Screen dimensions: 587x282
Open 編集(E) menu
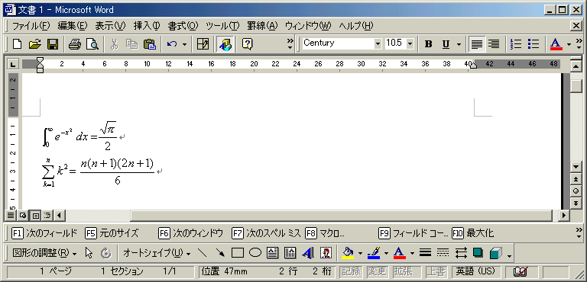(x=73, y=26)
